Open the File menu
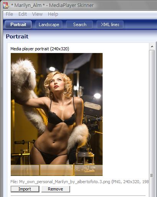Image resolution: width=157 pixels, height=197 pixels. pos(9,14)
